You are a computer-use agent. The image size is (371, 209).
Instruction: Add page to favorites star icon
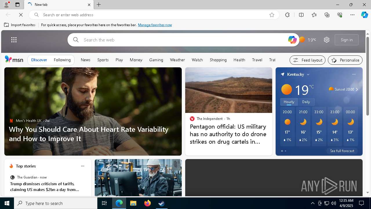click(x=272, y=15)
